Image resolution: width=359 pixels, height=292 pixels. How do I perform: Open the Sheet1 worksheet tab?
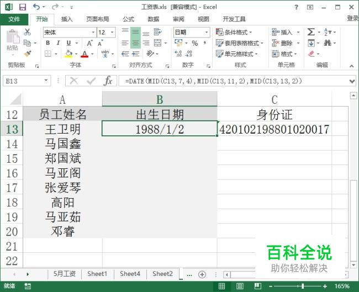[x=97, y=274]
